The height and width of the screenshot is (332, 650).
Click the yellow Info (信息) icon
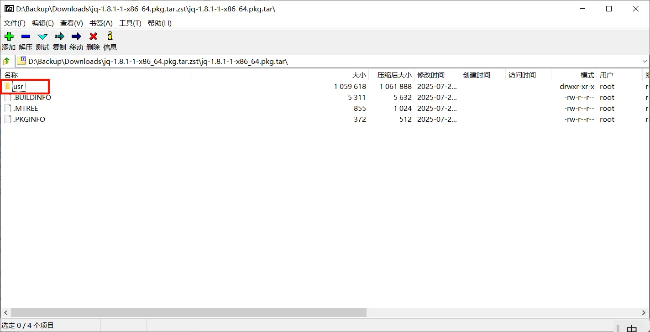pos(110,36)
